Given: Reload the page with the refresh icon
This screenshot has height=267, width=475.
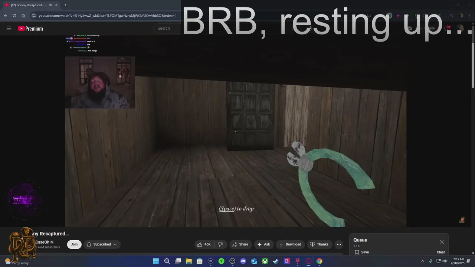Looking at the screenshot, I should [14, 16].
